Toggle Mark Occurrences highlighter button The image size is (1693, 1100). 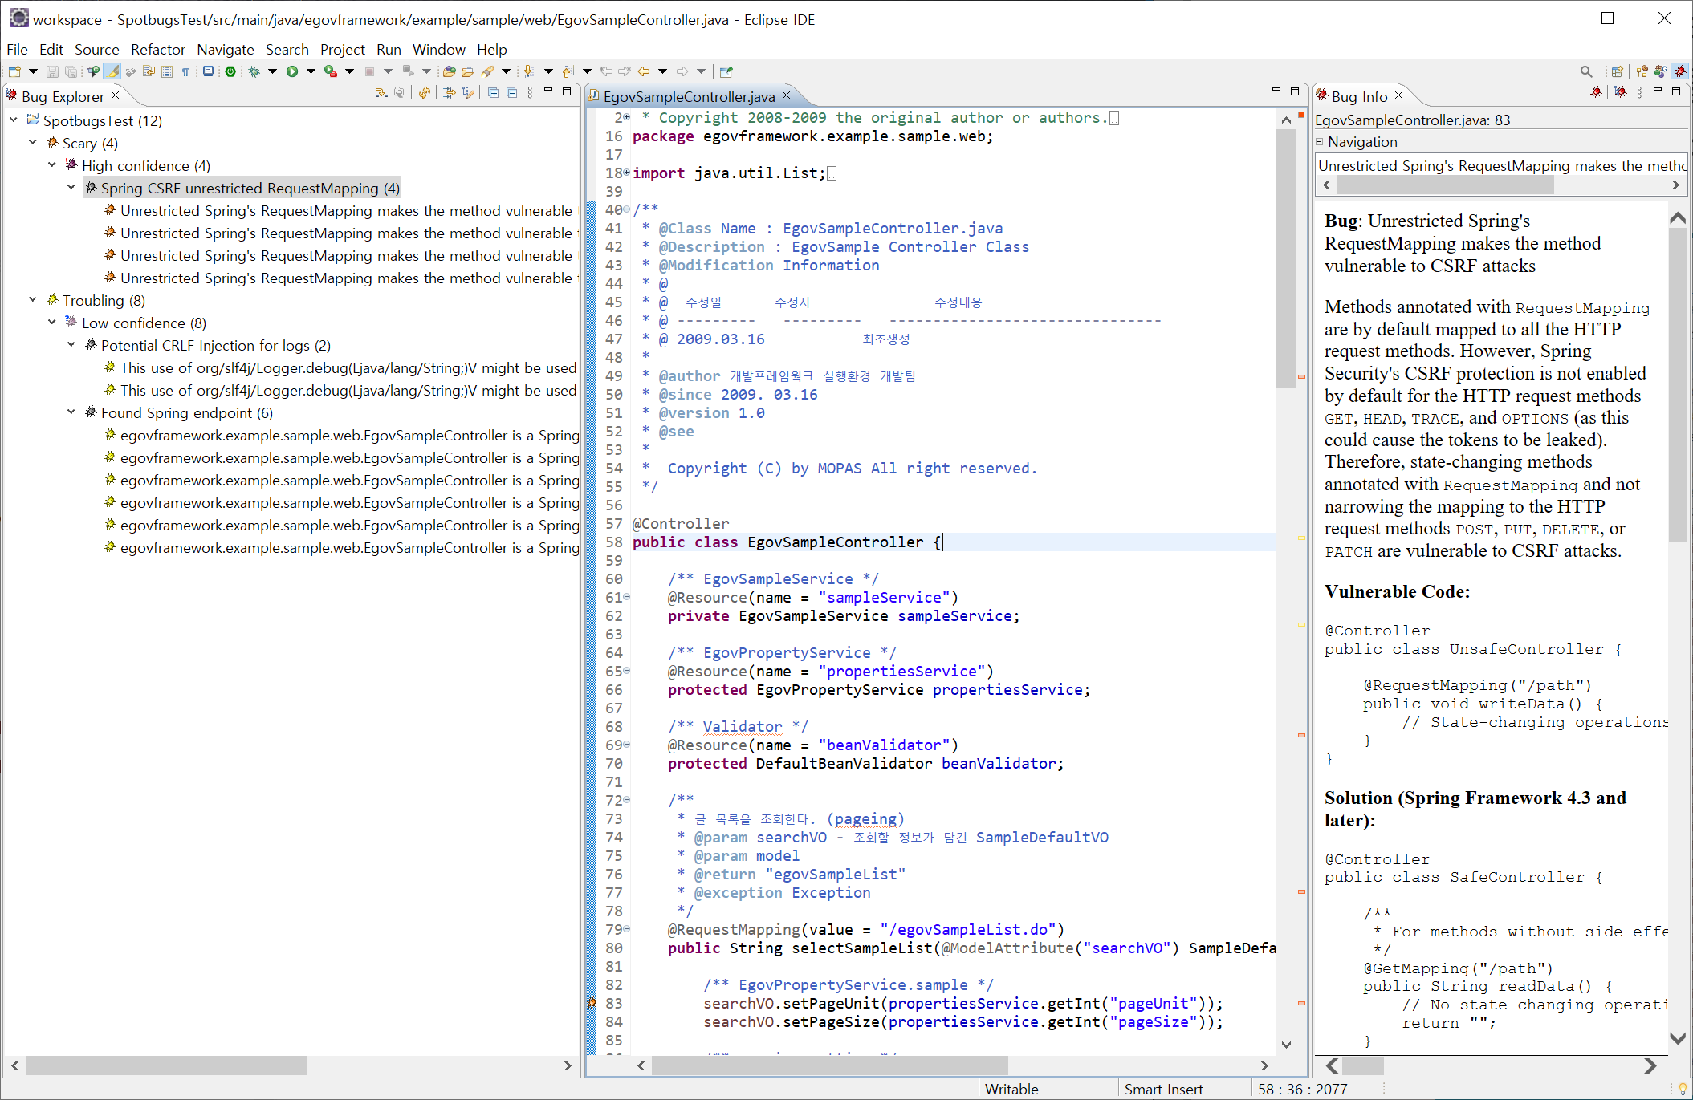(113, 71)
